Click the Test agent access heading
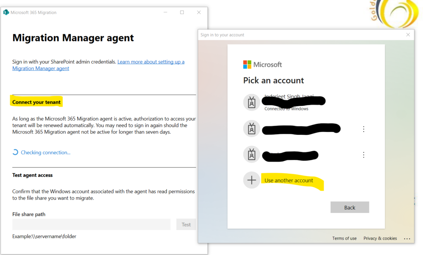The width and height of the screenshot is (423, 255). (32, 175)
